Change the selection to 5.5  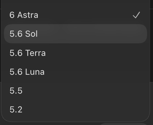point(76,91)
